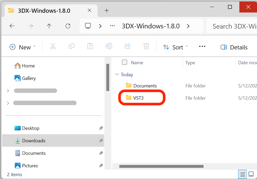Cut the selected item using the scissors icon
This screenshot has width=257, height=179.
(53, 46)
